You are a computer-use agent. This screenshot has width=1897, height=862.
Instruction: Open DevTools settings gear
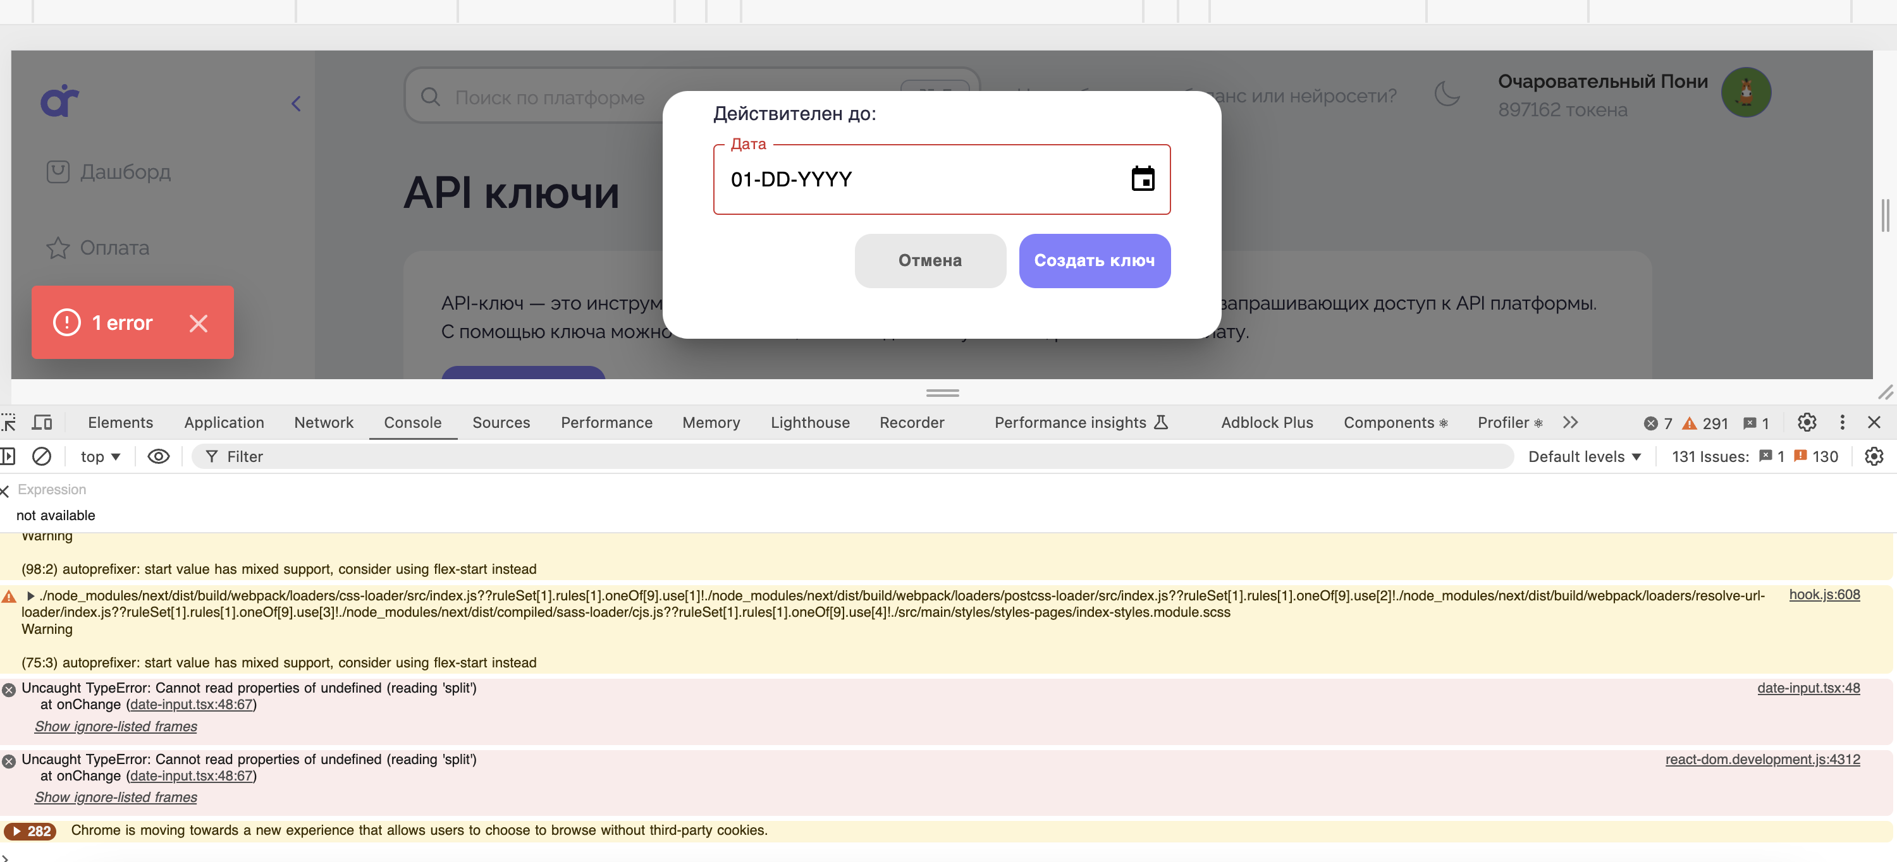click(x=1807, y=423)
